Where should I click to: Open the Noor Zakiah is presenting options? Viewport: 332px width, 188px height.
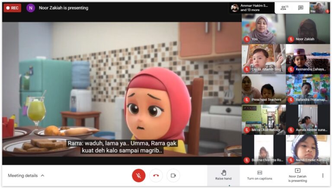click(x=297, y=175)
